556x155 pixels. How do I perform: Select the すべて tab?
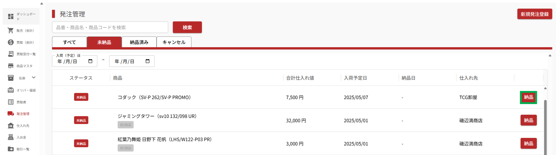(69, 42)
